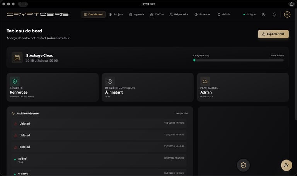Click the clock Dernière connexion icon
This screenshot has height=176, width=297.
[110, 82]
